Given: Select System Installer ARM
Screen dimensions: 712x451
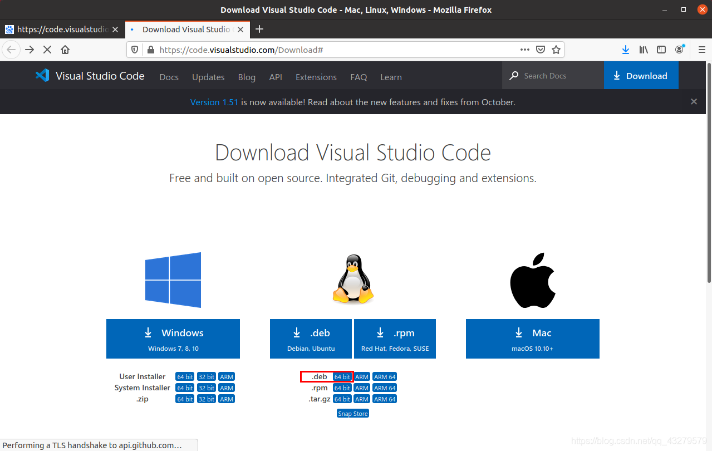Looking at the screenshot, I should coord(227,388).
